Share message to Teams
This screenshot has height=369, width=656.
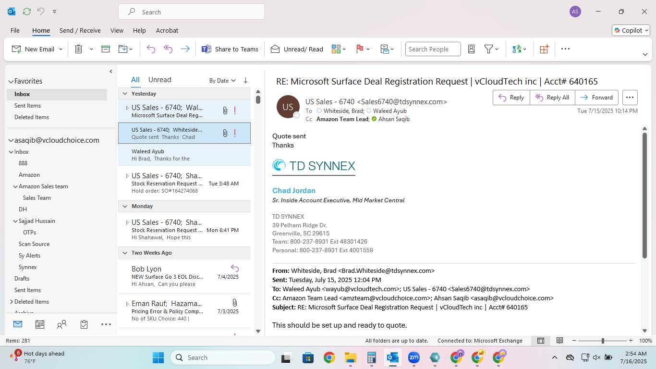pyautogui.click(x=230, y=49)
